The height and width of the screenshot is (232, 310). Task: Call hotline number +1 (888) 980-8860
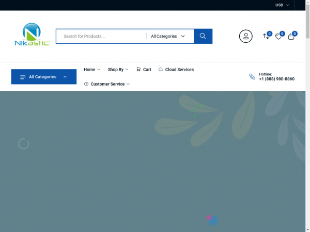pos(276,79)
